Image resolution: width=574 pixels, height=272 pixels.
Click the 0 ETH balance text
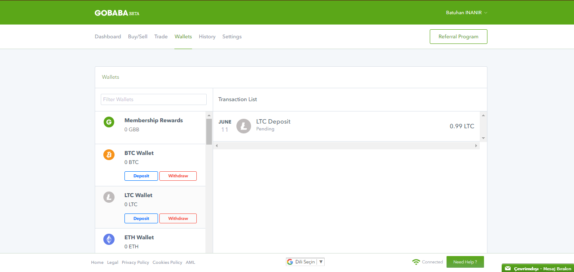point(131,247)
